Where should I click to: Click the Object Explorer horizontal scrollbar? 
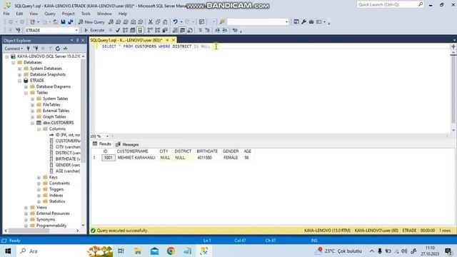(x=29, y=231)
